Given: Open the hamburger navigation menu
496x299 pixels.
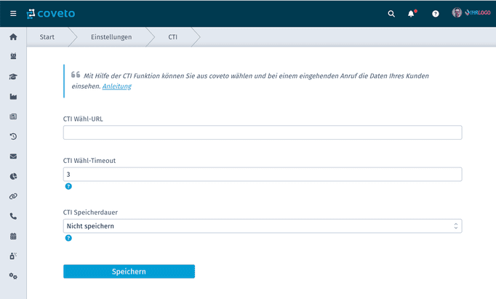Looking at the screenshot, I should (13, 14).
